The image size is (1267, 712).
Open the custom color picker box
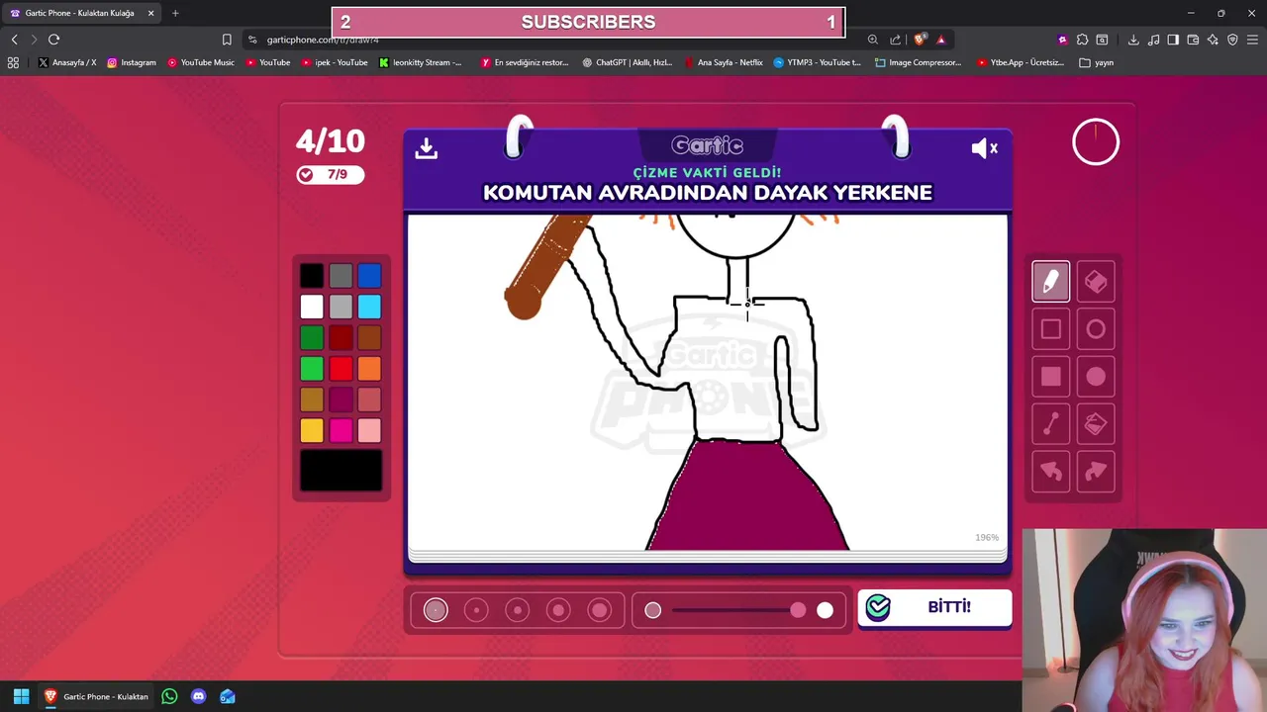(x=341, y=471)
